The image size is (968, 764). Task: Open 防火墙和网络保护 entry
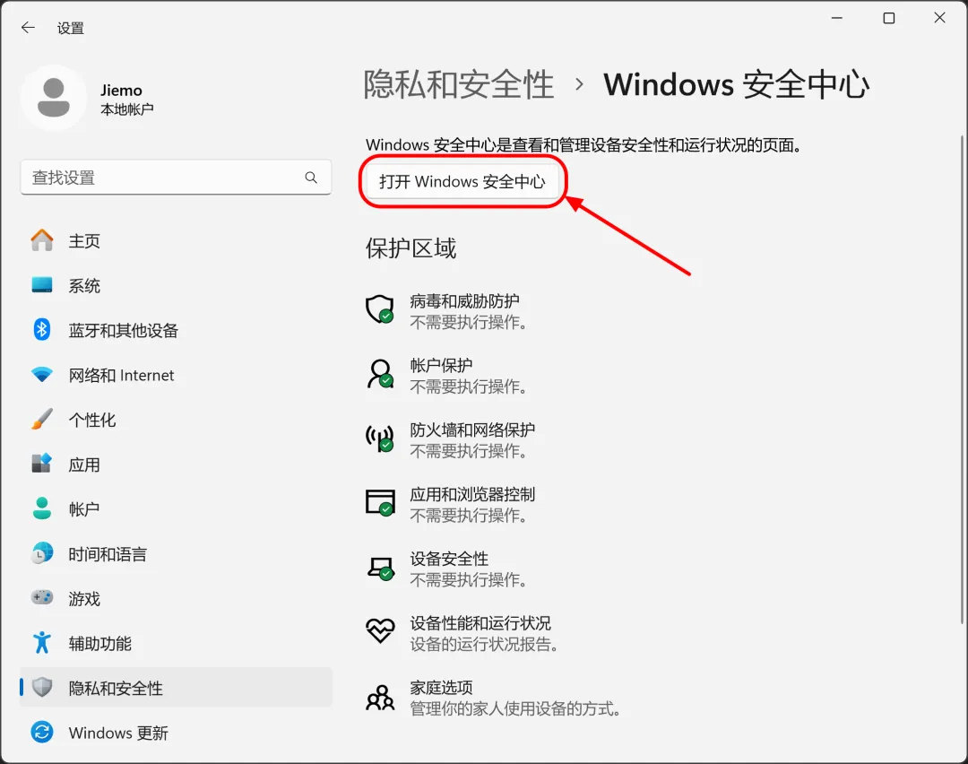451,439
